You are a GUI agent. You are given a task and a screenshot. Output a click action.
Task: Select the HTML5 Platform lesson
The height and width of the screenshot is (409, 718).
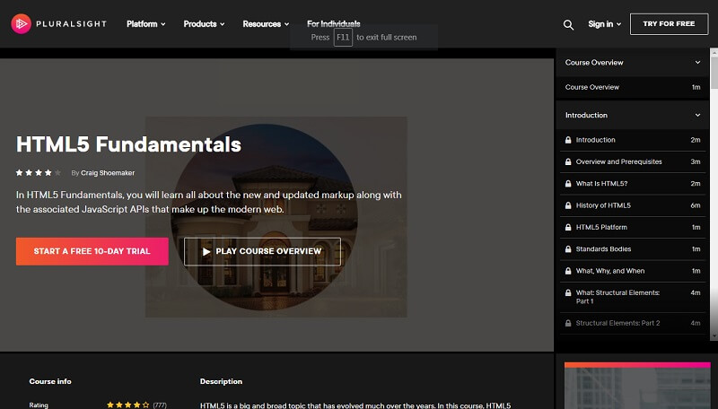click(633, 228)
